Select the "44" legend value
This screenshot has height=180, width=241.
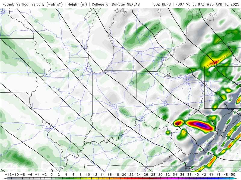point(211,175)
